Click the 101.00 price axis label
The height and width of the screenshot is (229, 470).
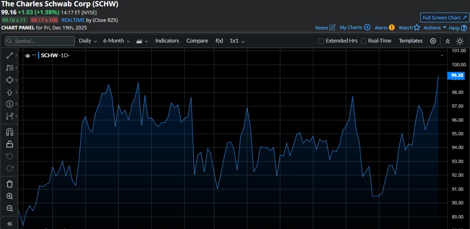[x=459, y=51]
